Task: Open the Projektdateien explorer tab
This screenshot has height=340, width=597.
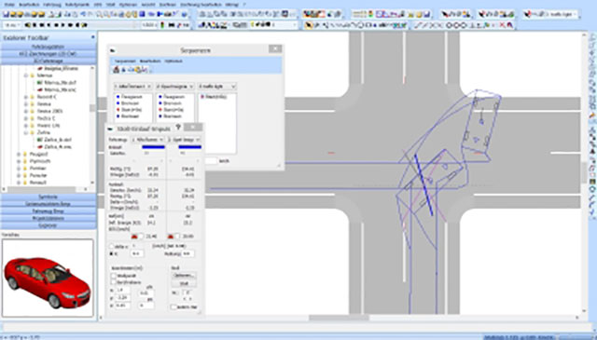Action: pos(49,218)
